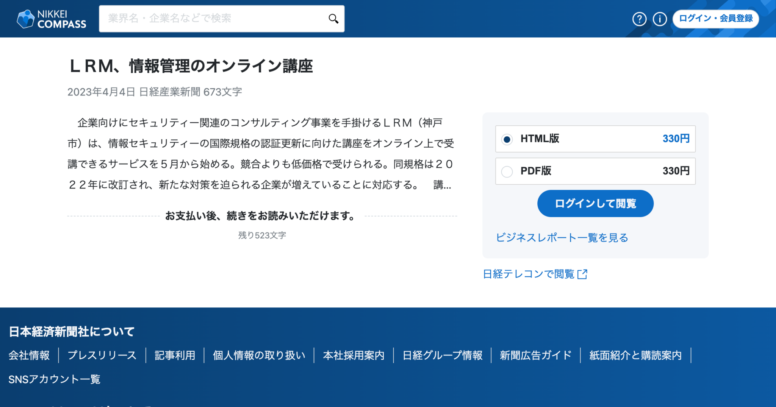Open the information icon in header
Viewport: 776px width, 407px height.
click(660, 19)
